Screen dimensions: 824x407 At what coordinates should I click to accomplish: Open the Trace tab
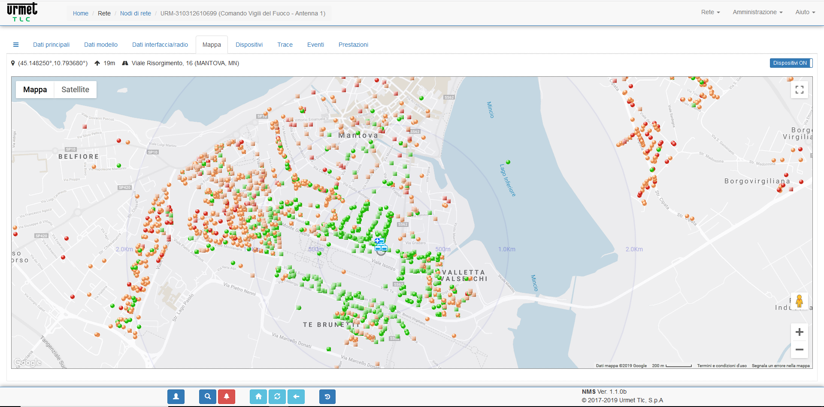point(285,45)
